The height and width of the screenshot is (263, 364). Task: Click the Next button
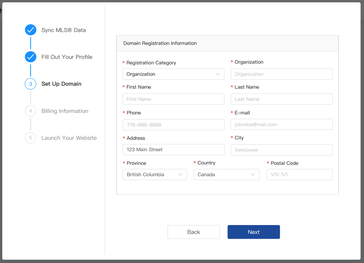(253, 232)
